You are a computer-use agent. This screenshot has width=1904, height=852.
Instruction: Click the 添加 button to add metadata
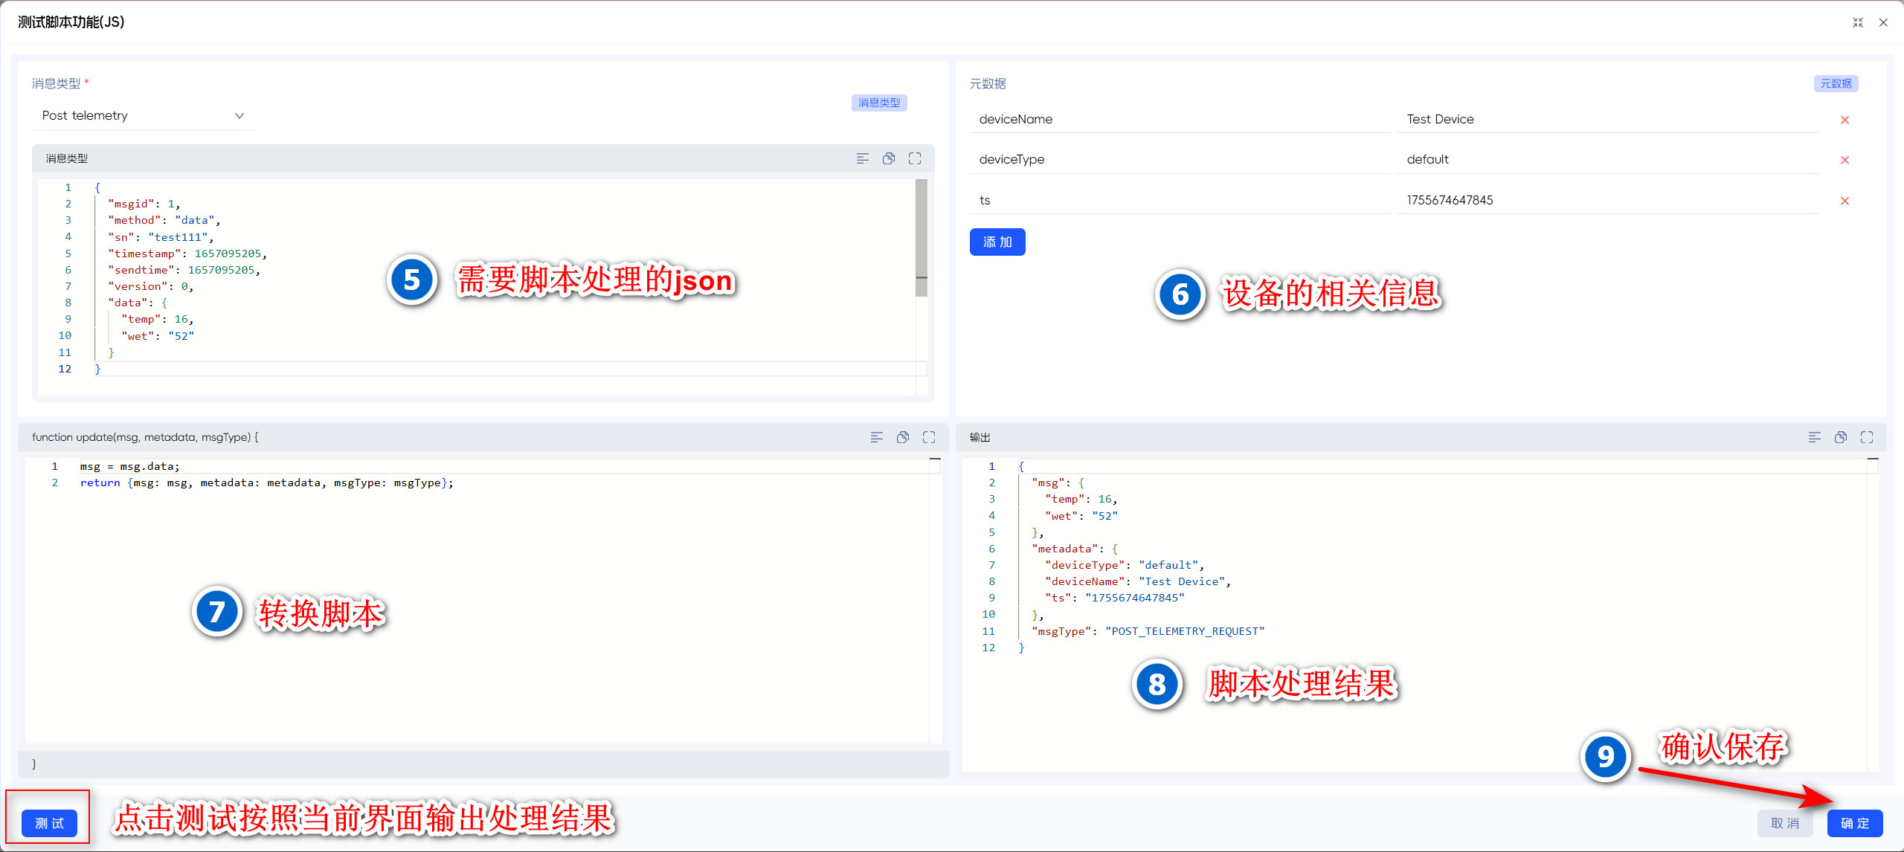click(997, 242)
